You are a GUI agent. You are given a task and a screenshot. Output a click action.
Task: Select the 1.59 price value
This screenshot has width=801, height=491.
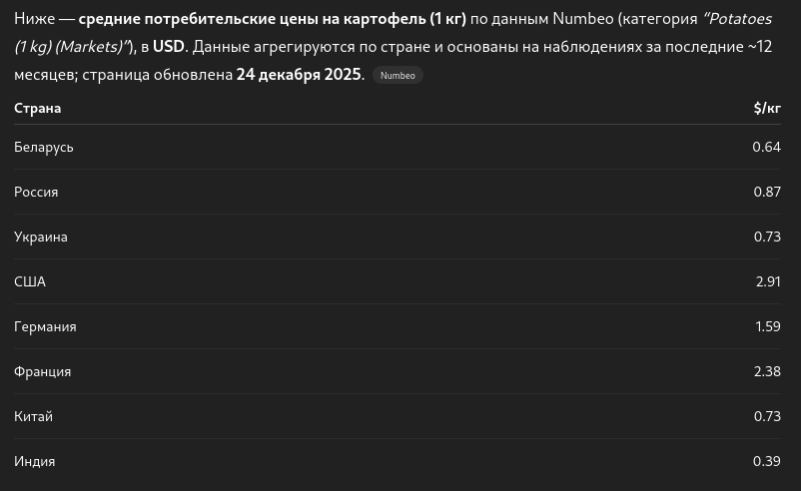pyautogui.click(x=767, y=326)
